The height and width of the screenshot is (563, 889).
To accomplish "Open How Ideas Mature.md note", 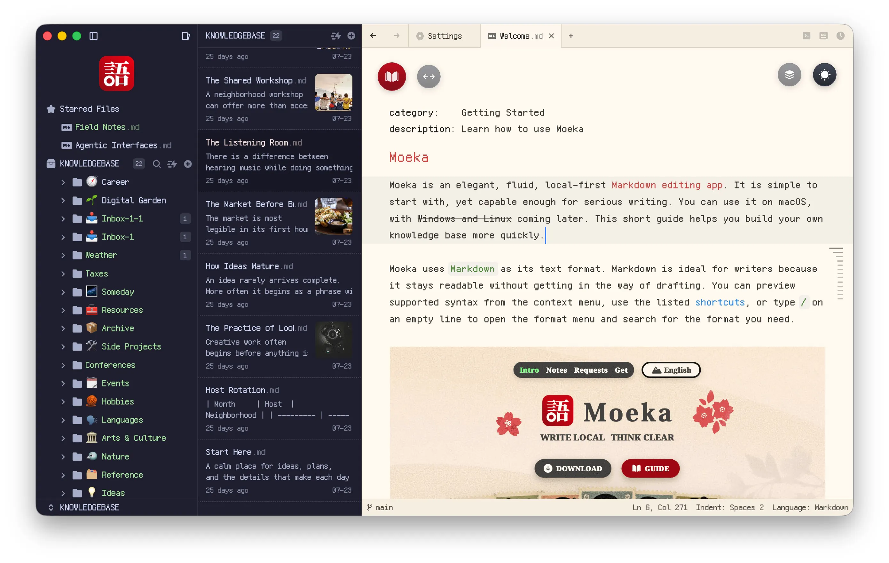I will click(x=279, y=285).
